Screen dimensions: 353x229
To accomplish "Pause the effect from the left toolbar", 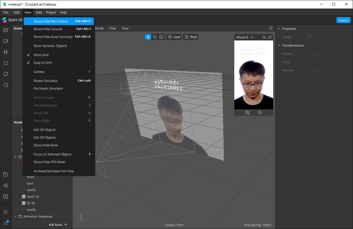I will 6,52.
